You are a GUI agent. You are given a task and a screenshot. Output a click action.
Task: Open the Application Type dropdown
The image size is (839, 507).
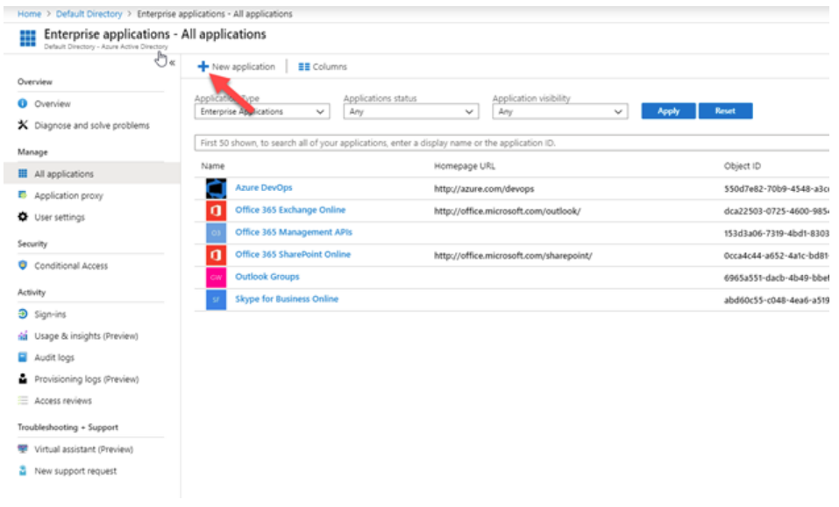tap(262, 112)
